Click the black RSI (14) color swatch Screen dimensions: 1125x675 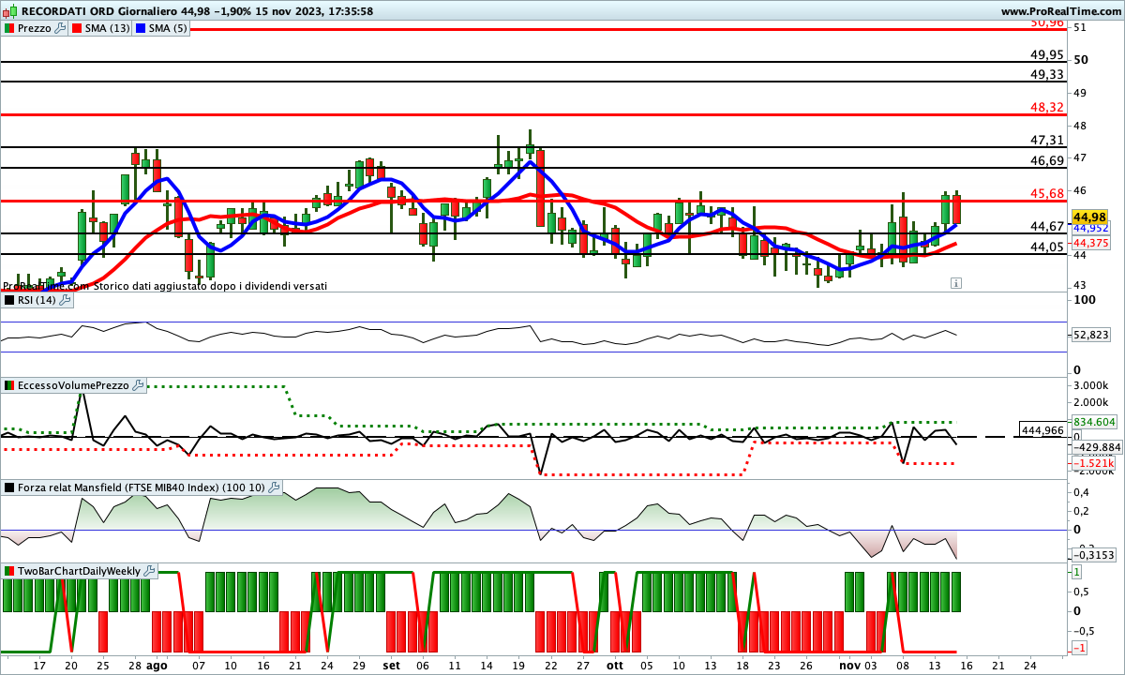(x=9, y=300)
